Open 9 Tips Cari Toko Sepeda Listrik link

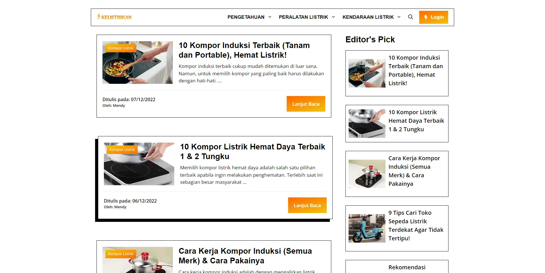click(416, 226)
